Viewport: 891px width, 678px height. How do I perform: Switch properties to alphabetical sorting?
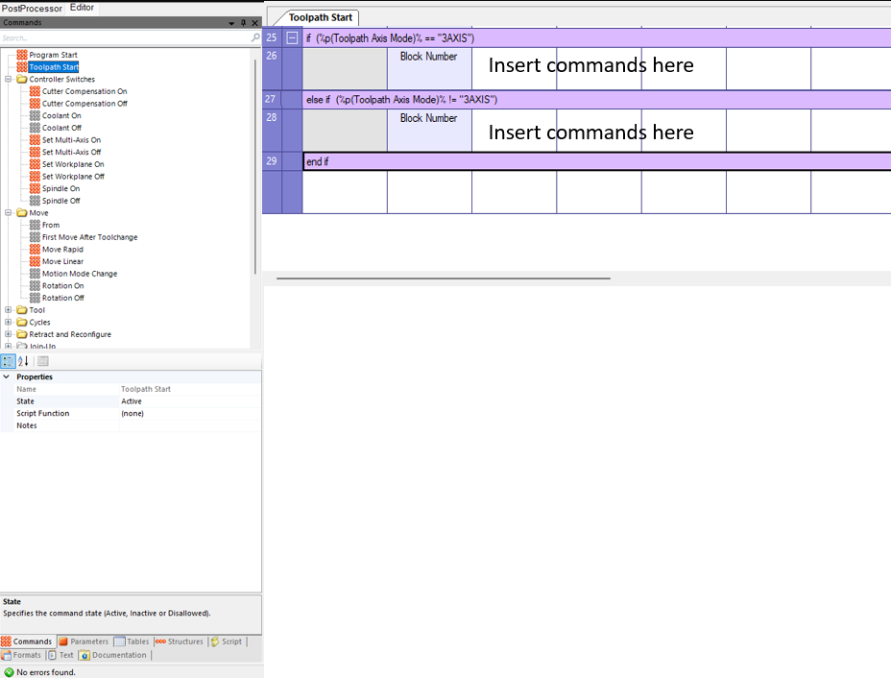(21, 360)
